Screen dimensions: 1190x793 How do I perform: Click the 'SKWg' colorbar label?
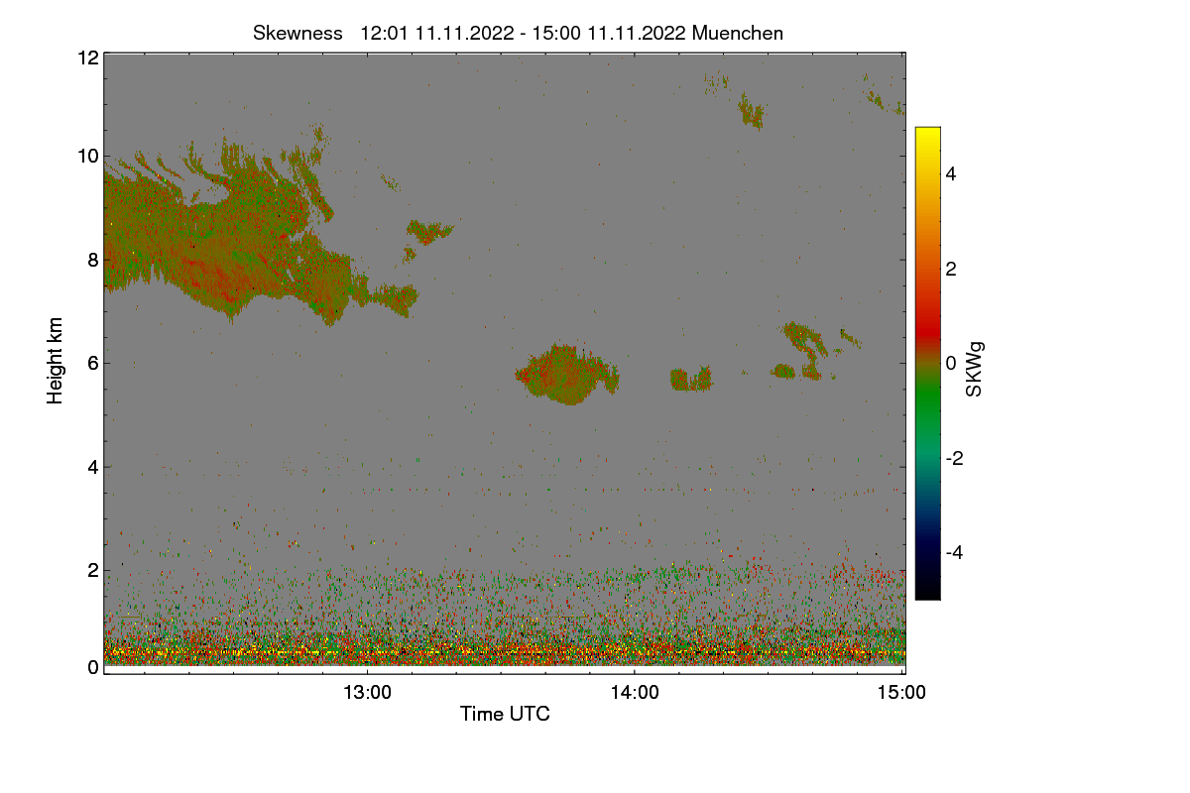[x=975, y=370]
